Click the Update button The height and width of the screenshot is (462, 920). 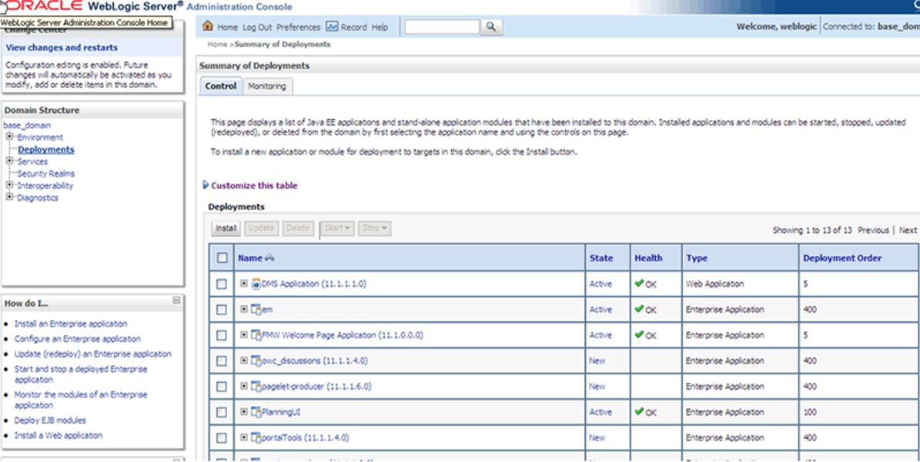261,228
